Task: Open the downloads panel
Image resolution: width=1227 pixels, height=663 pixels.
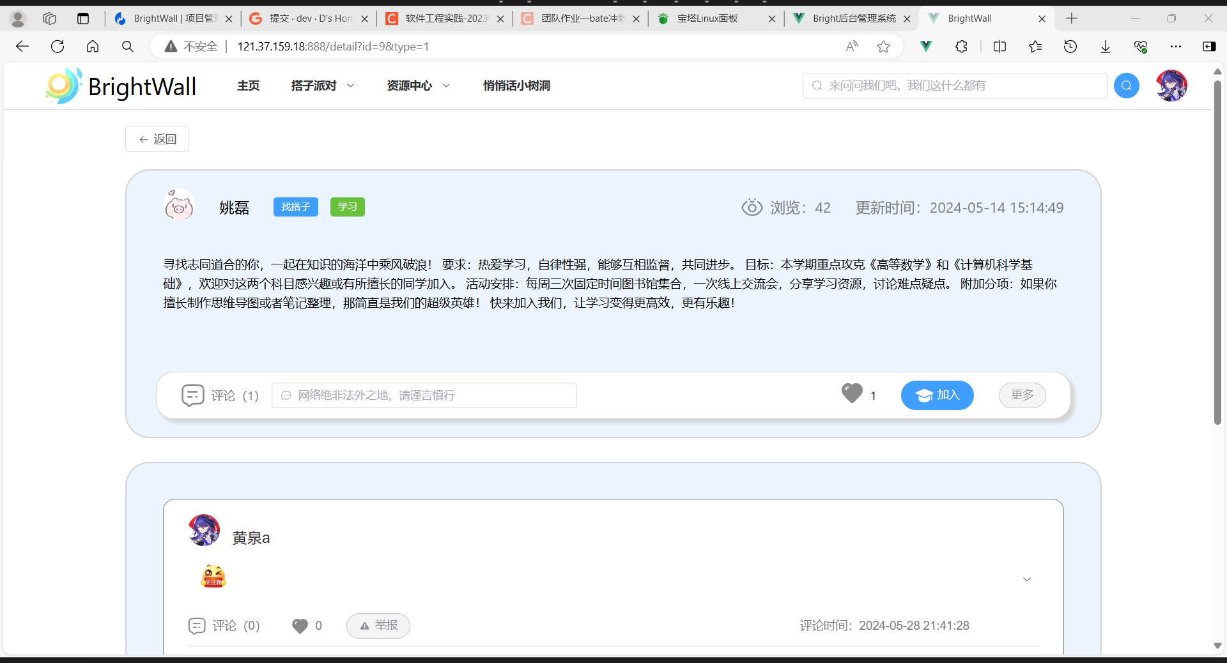Action: click(x=1106, y=46)
